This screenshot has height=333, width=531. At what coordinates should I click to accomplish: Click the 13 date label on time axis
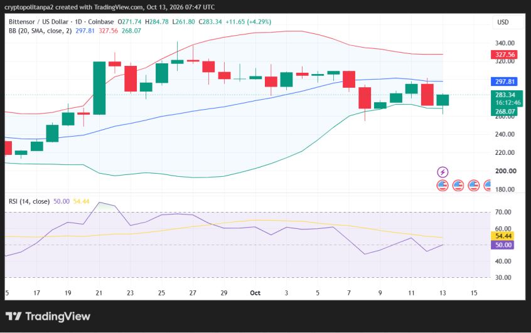pyautogui.click(x=442, y=293)
